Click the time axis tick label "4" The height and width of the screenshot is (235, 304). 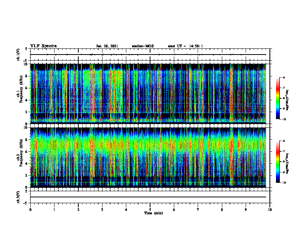tap(126, 210)
